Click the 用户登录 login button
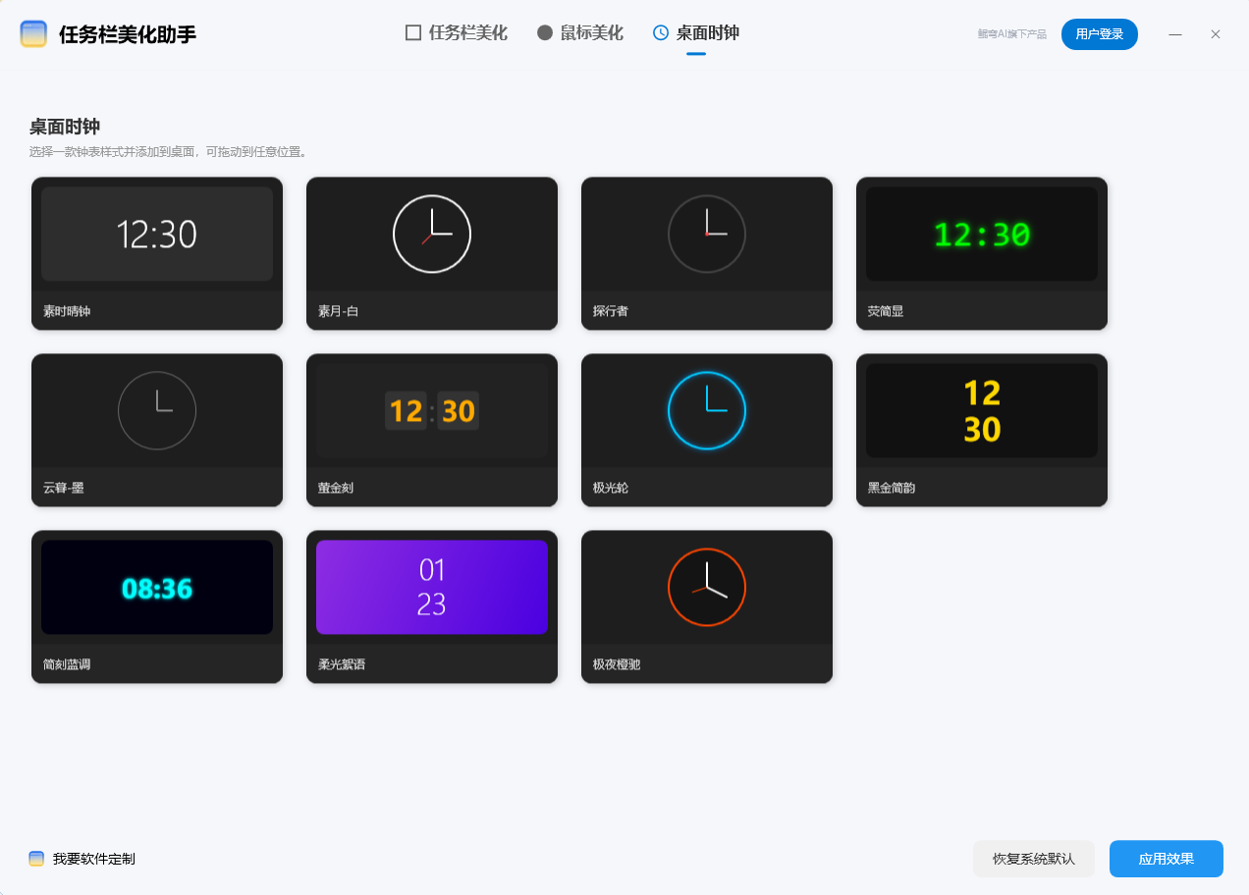 (x=1100, y=33)
